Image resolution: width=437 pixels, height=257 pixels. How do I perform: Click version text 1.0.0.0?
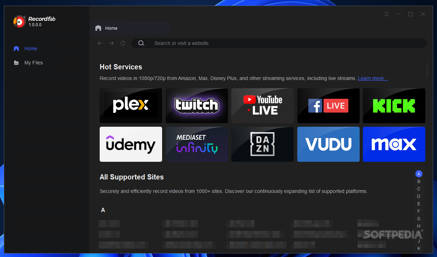click(35, 25)
